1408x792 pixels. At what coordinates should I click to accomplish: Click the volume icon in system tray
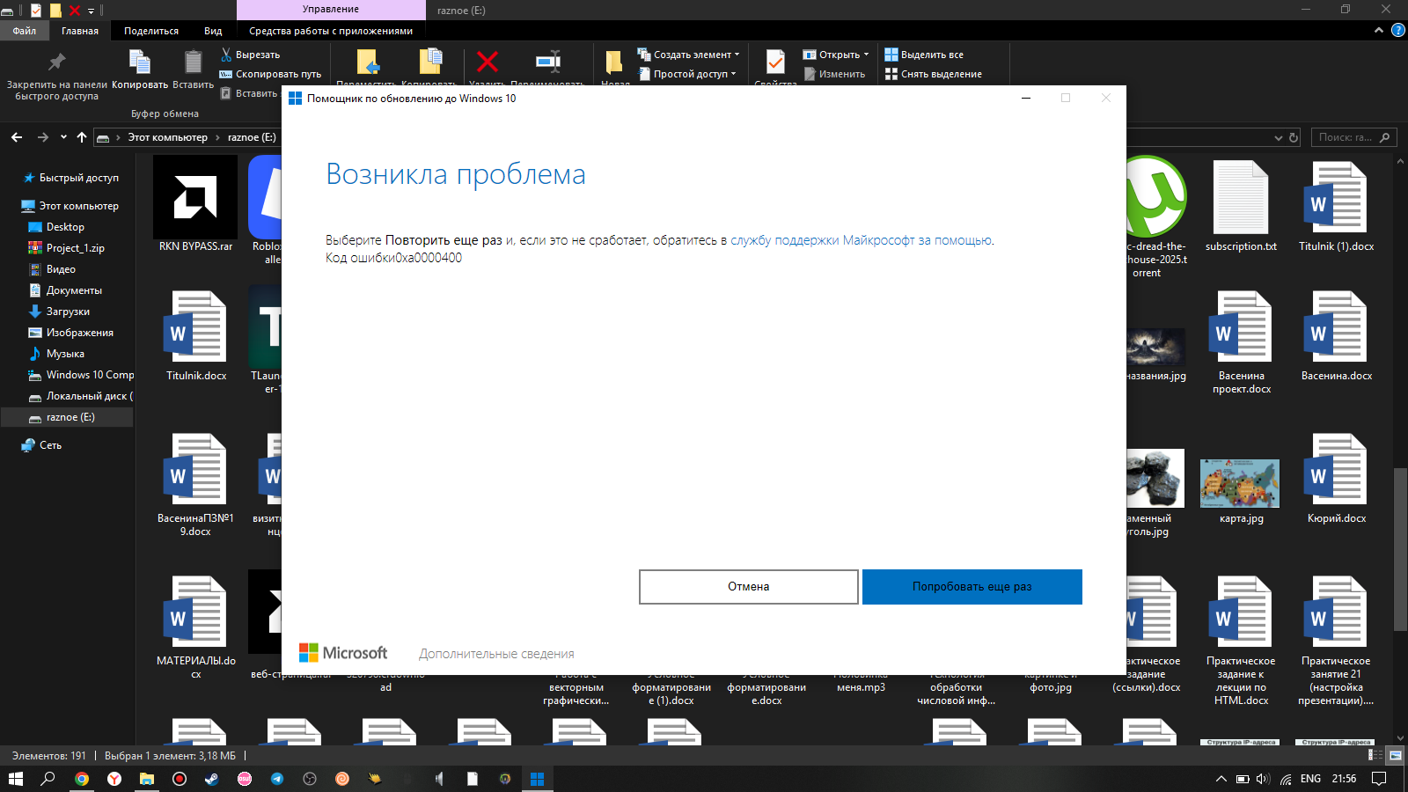pos(1264,779)
